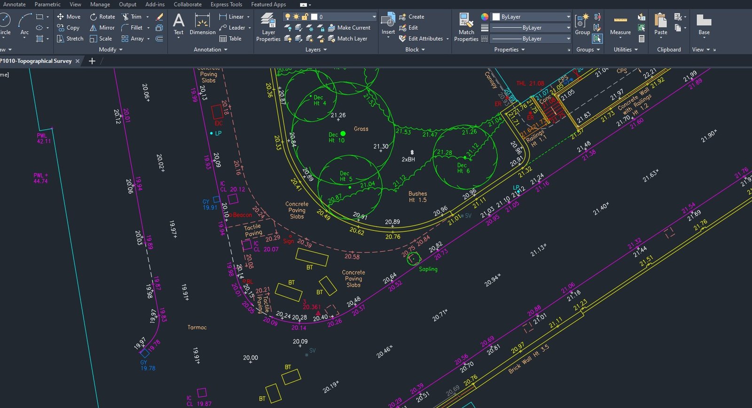752x408 pixels.
Task: Toggle layer on/off lightbulb icon
Action: point(288,17)
